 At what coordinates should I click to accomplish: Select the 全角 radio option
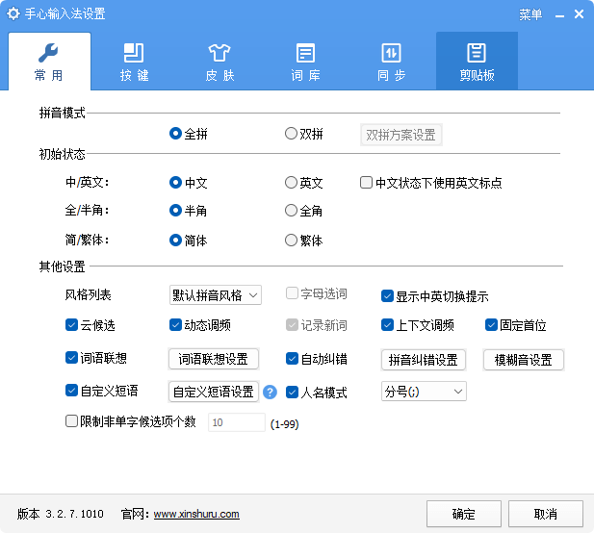pyautogui.click(x=291, y=210)
